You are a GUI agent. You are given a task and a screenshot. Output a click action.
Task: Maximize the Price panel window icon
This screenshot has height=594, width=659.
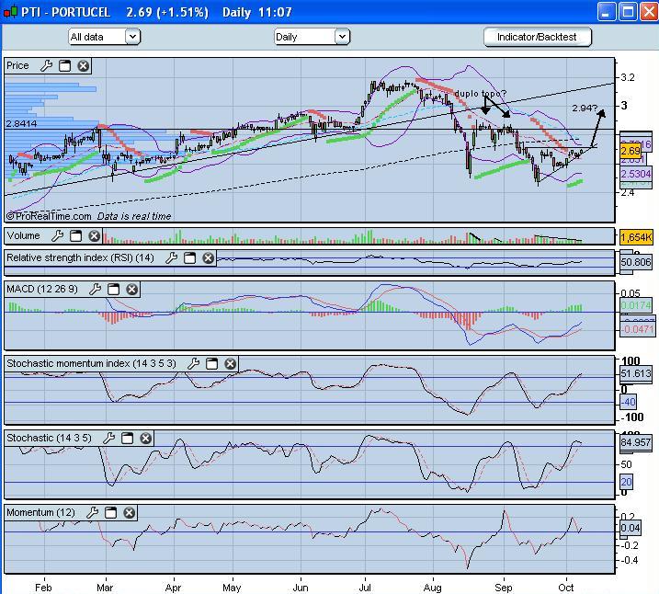coord(64,65)
